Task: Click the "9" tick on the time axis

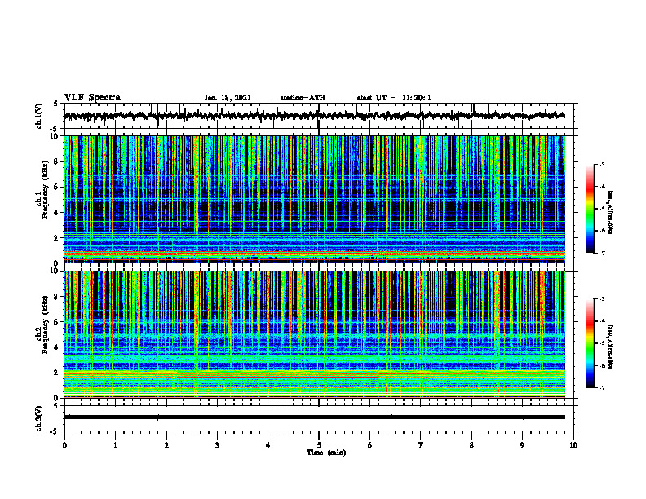Action: coord(522,445)
